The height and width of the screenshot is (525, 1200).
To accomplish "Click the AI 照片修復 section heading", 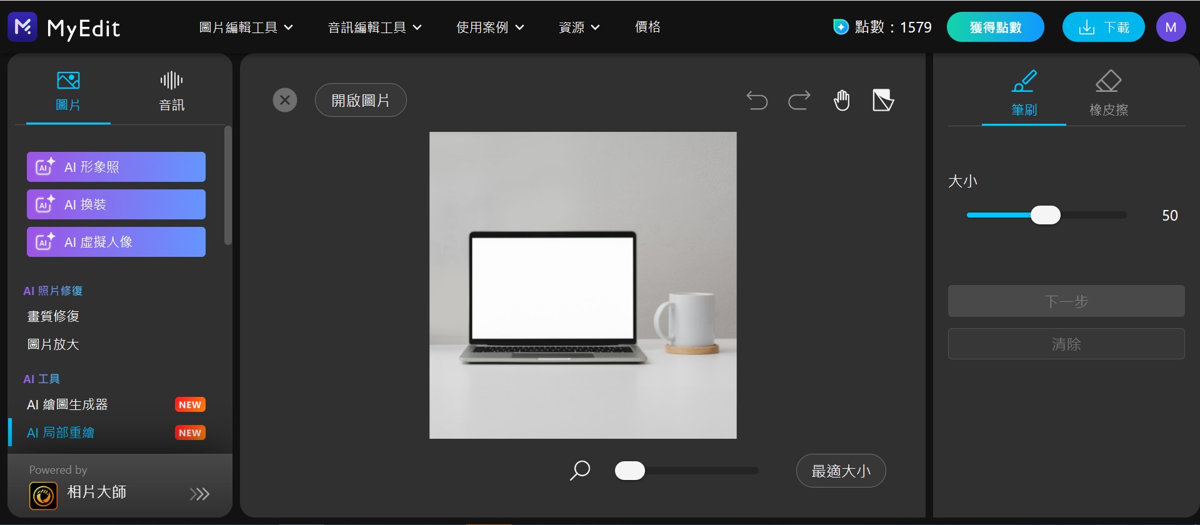I will click(53, 291).
